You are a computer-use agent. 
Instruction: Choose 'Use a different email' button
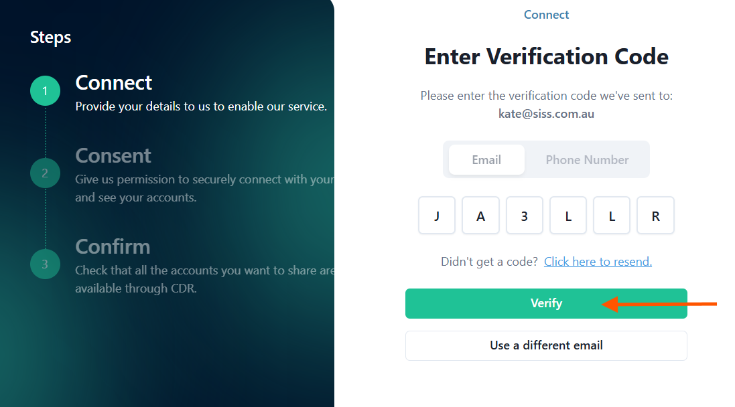(x=546, y=345)
